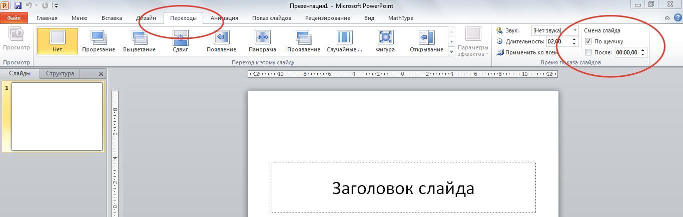The height and width of the screenshot is (217, 683).
Task: Click 'Параметры эффектов' button
Action: (473, 42)
